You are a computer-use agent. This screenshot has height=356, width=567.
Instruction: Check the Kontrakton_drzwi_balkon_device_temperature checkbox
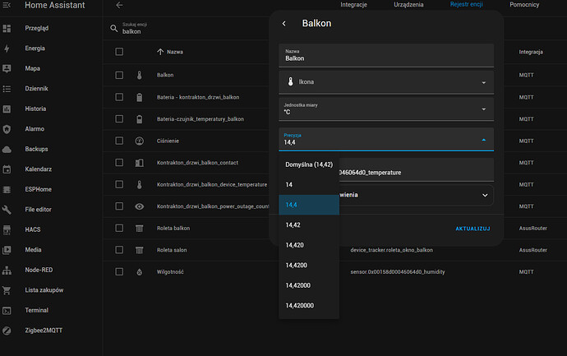point(119,184)
